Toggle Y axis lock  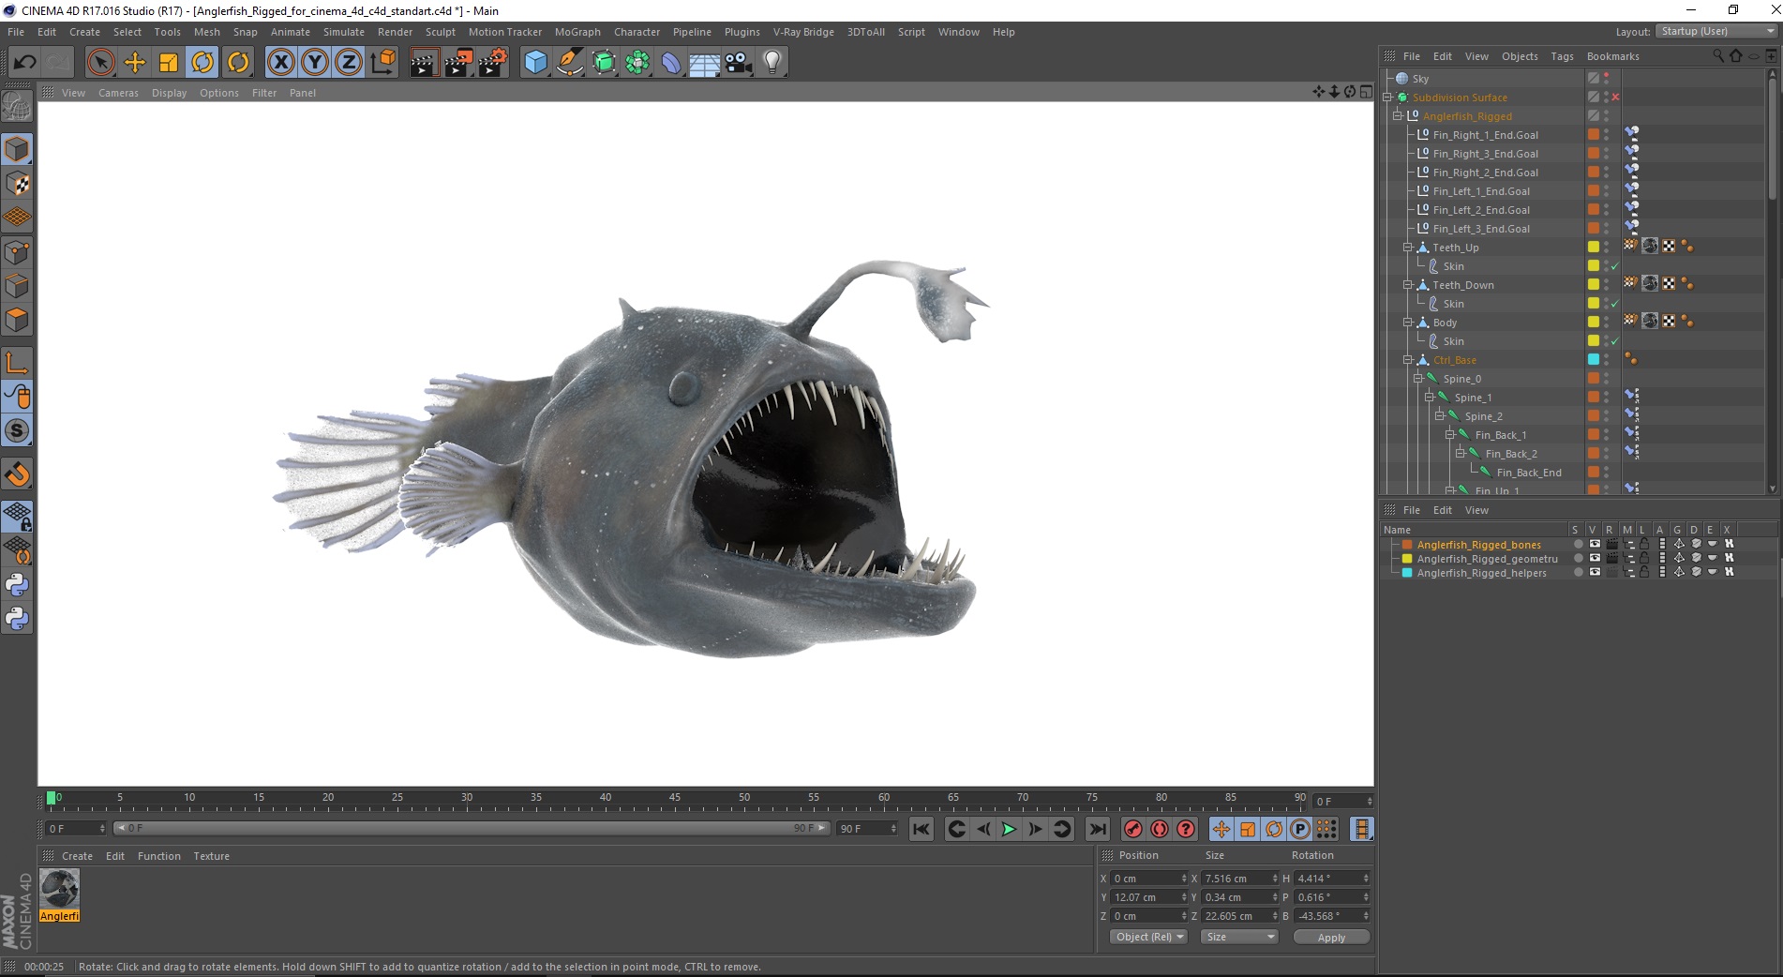click(315, 63)
